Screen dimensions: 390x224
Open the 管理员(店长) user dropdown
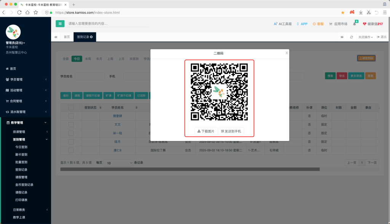tap(15, 43)
